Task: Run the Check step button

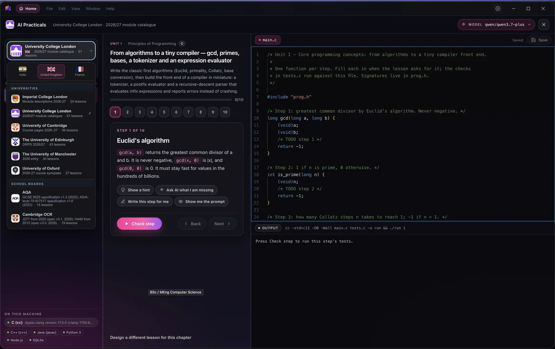Action: click(x=139, y=224)
